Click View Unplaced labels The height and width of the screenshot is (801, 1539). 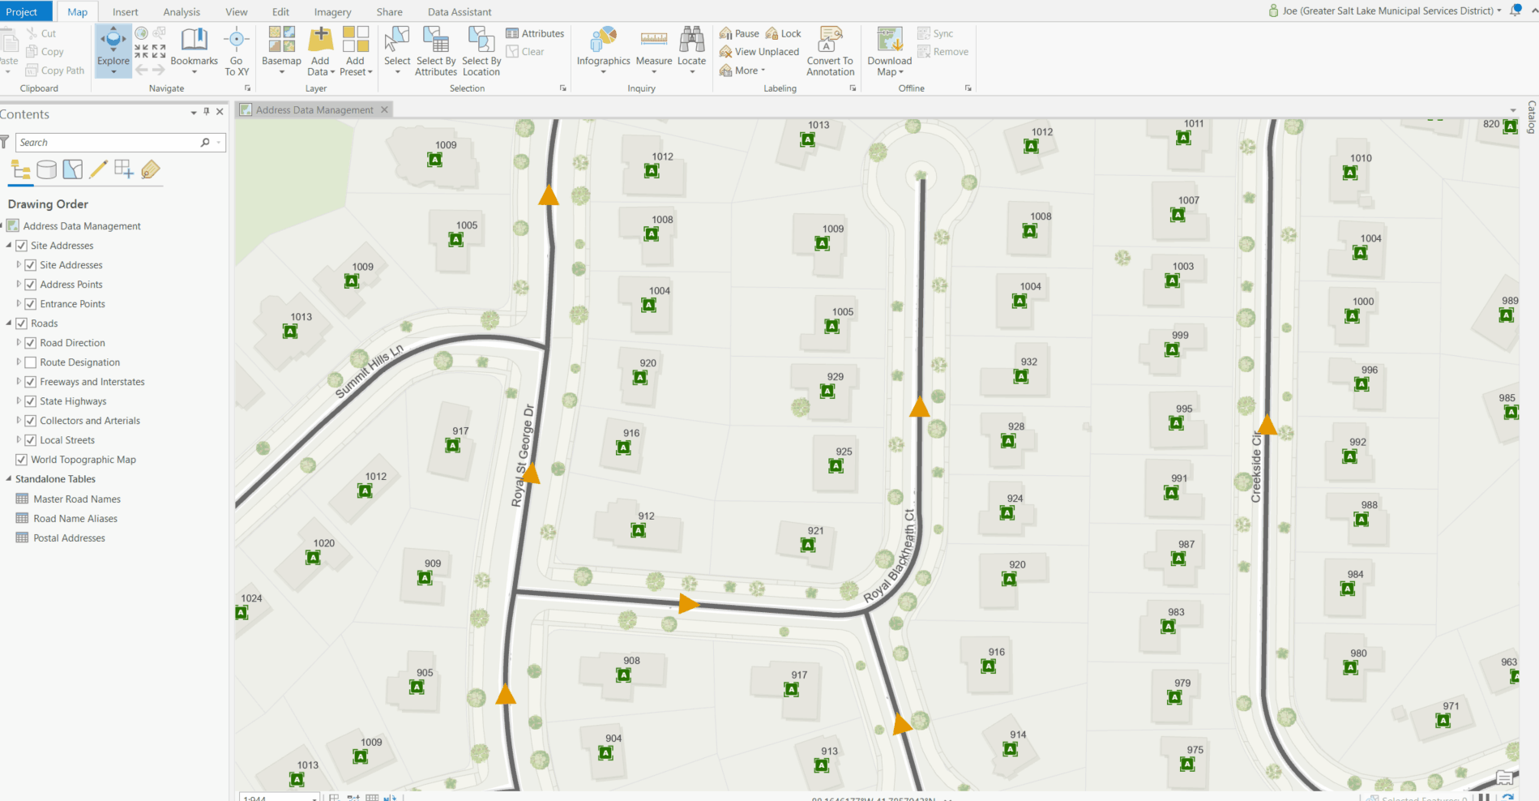pos(759,52)
